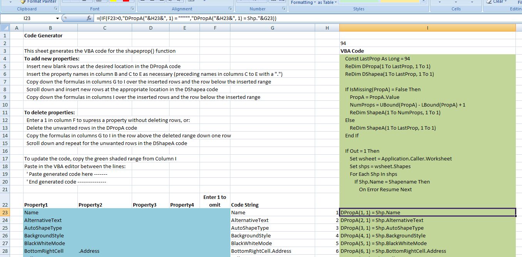Screen dimensions: 522x257
Task: Click the Select All corner box
Action: click(x=5, y=28)
